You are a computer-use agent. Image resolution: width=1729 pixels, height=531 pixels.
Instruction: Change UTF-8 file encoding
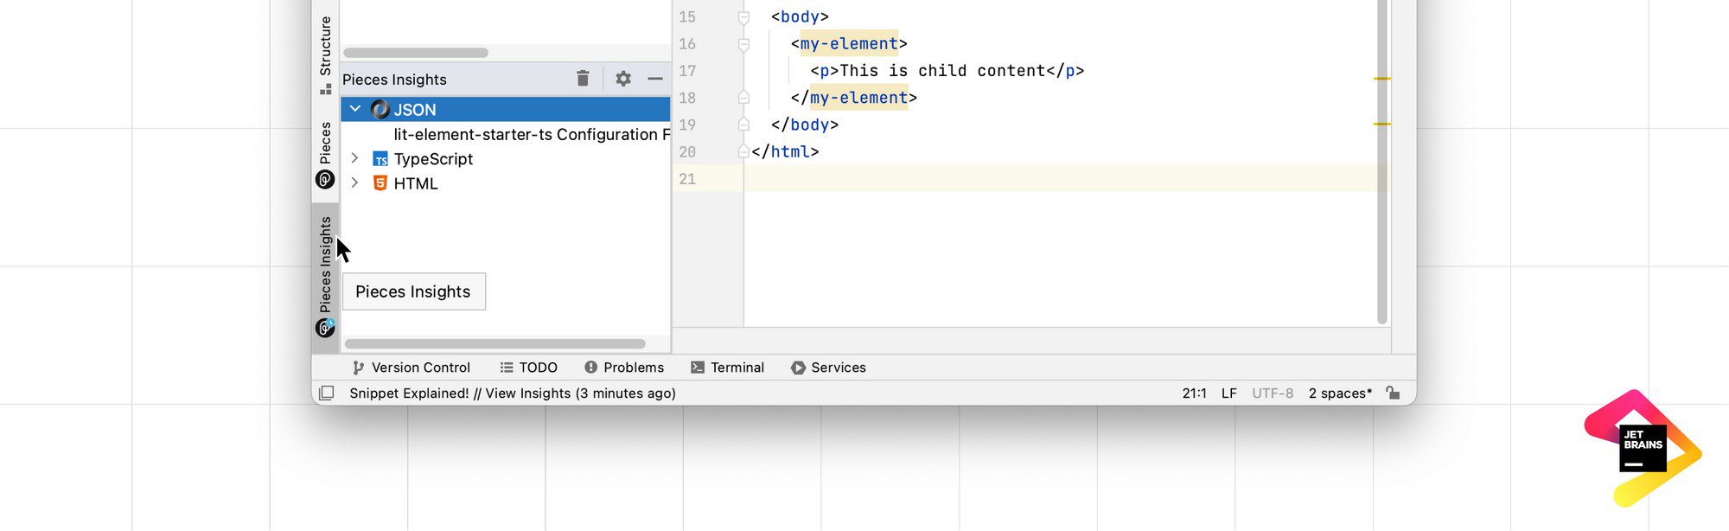(x=1273, y=393)
